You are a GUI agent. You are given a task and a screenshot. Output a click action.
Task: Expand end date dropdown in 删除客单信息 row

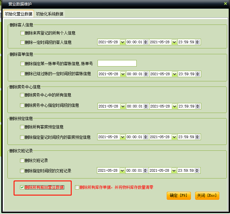coord(174,74)
